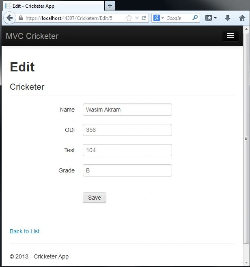
Task: Follow the Back to List link
Action: click(x=24, y=231)
